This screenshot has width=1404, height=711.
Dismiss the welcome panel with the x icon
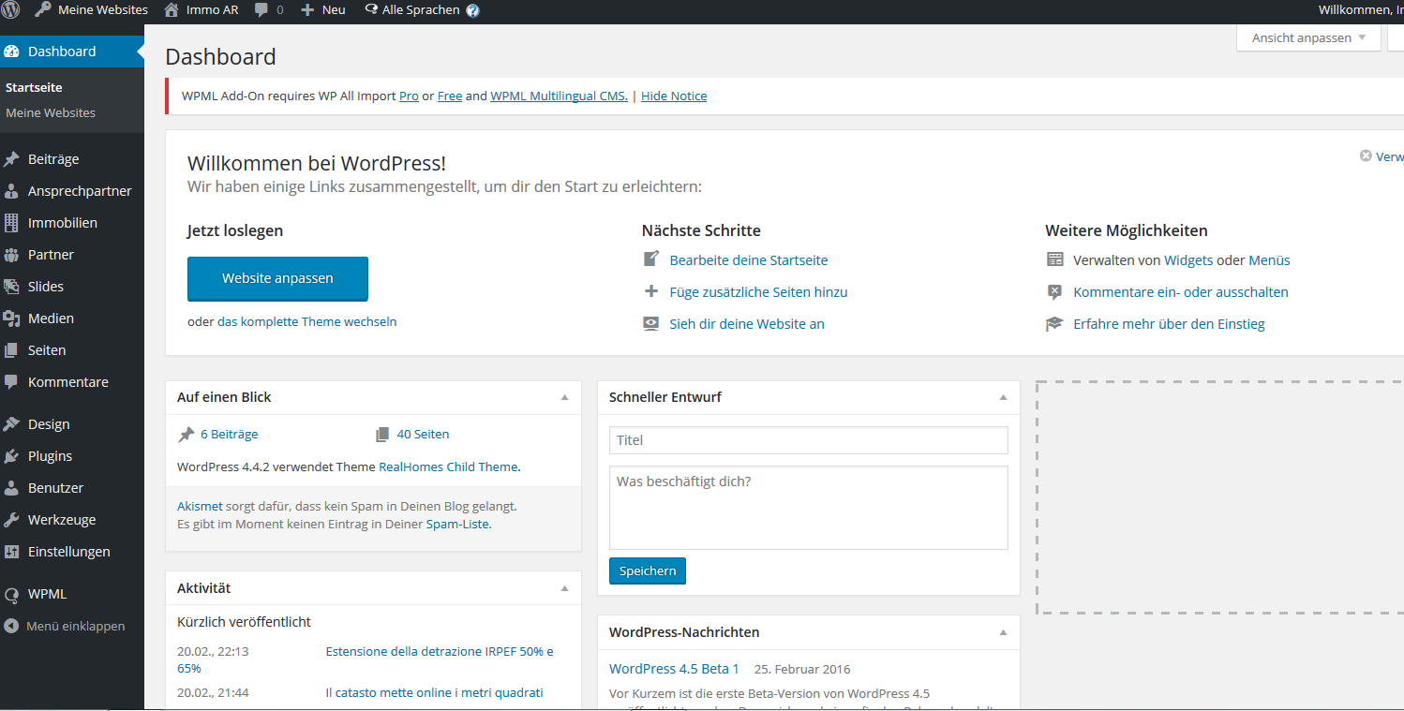(x=1366, y=156)
